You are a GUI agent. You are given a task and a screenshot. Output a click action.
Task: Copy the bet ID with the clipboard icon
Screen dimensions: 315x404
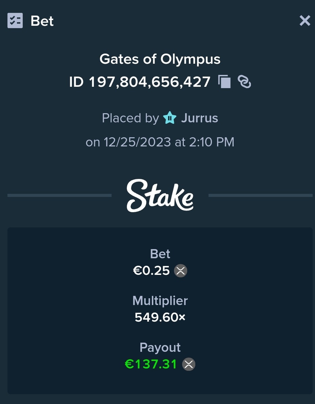coord(224,82)
